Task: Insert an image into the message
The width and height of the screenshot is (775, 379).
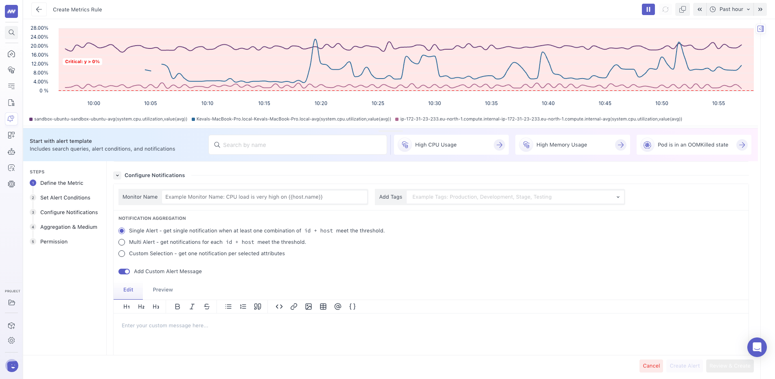Action: pos(309,307)
